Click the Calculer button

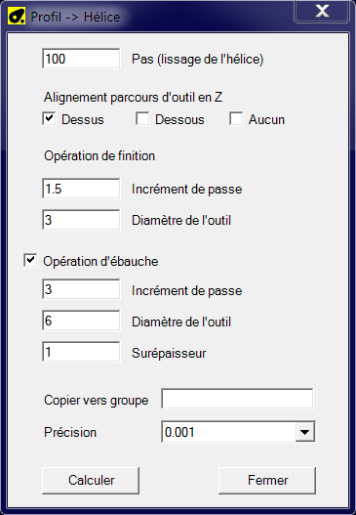coord(91,480)
